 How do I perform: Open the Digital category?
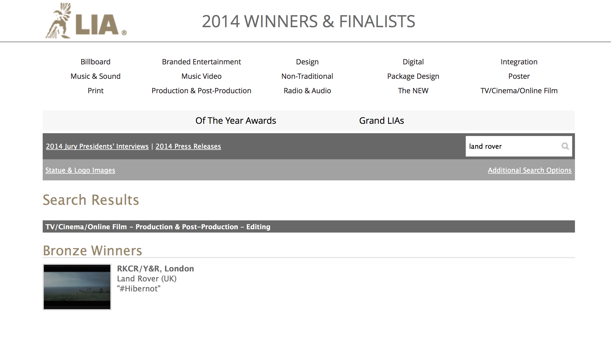coord(413,62)
